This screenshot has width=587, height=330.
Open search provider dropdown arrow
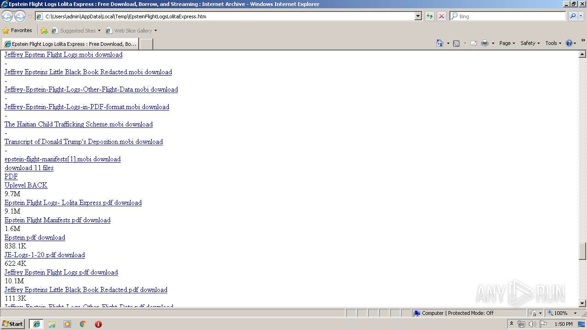(581, 16)
